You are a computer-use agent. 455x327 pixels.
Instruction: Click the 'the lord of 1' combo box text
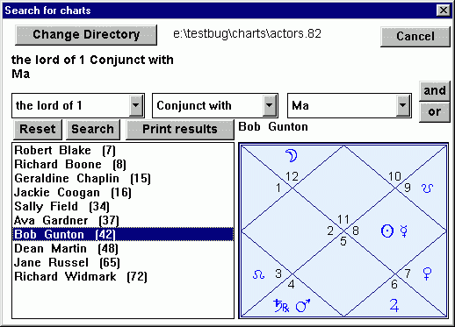(x=48, y=105)
